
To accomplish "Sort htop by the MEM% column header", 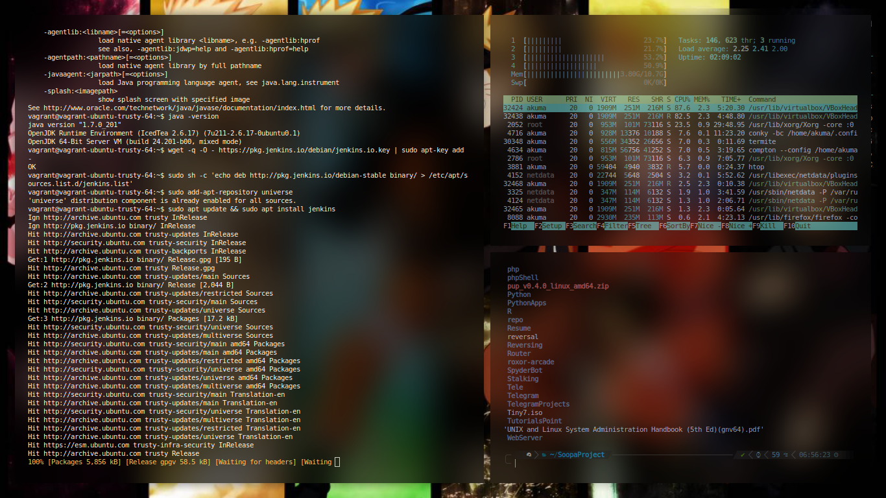I will pos(702,99).
